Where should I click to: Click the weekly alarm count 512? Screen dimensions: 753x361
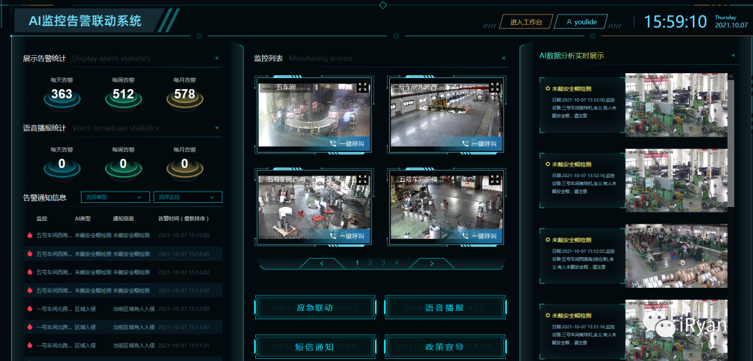[x=123, y=94]
